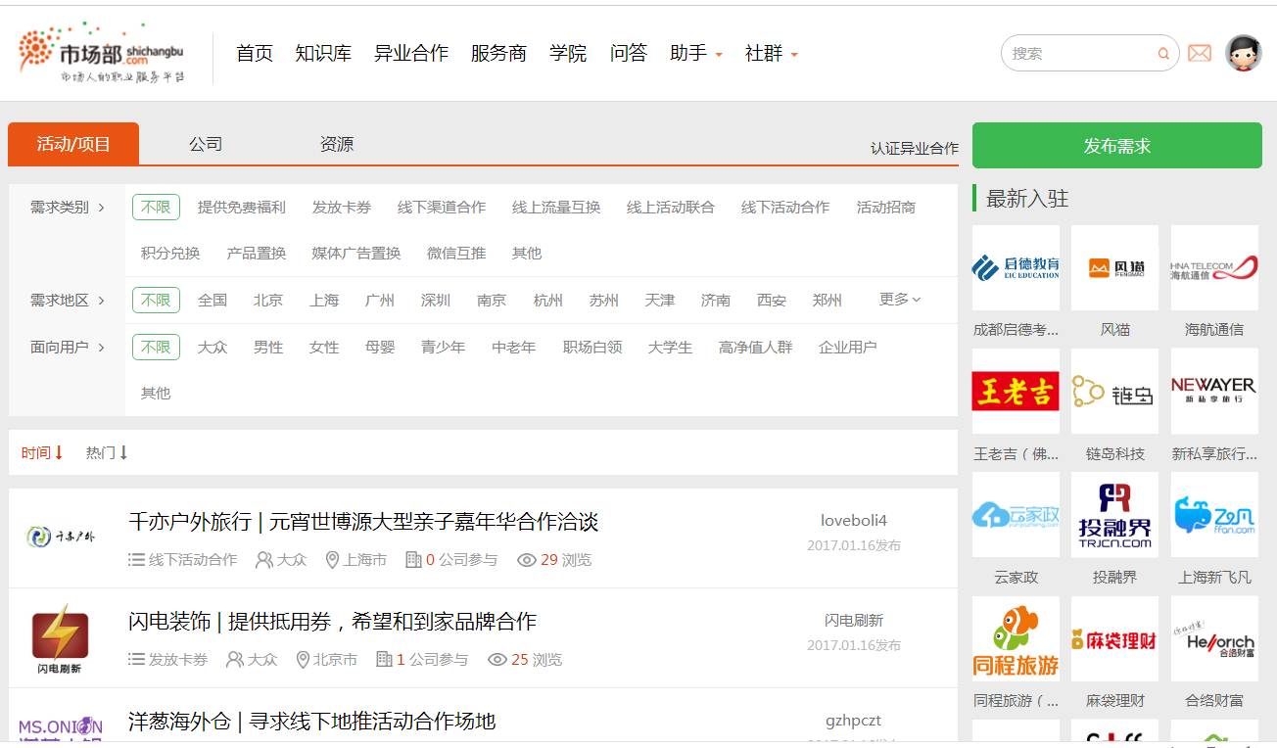Open the 投融界 logo tile
This screenshot has width=1277, height=748.
[1115, 515]
